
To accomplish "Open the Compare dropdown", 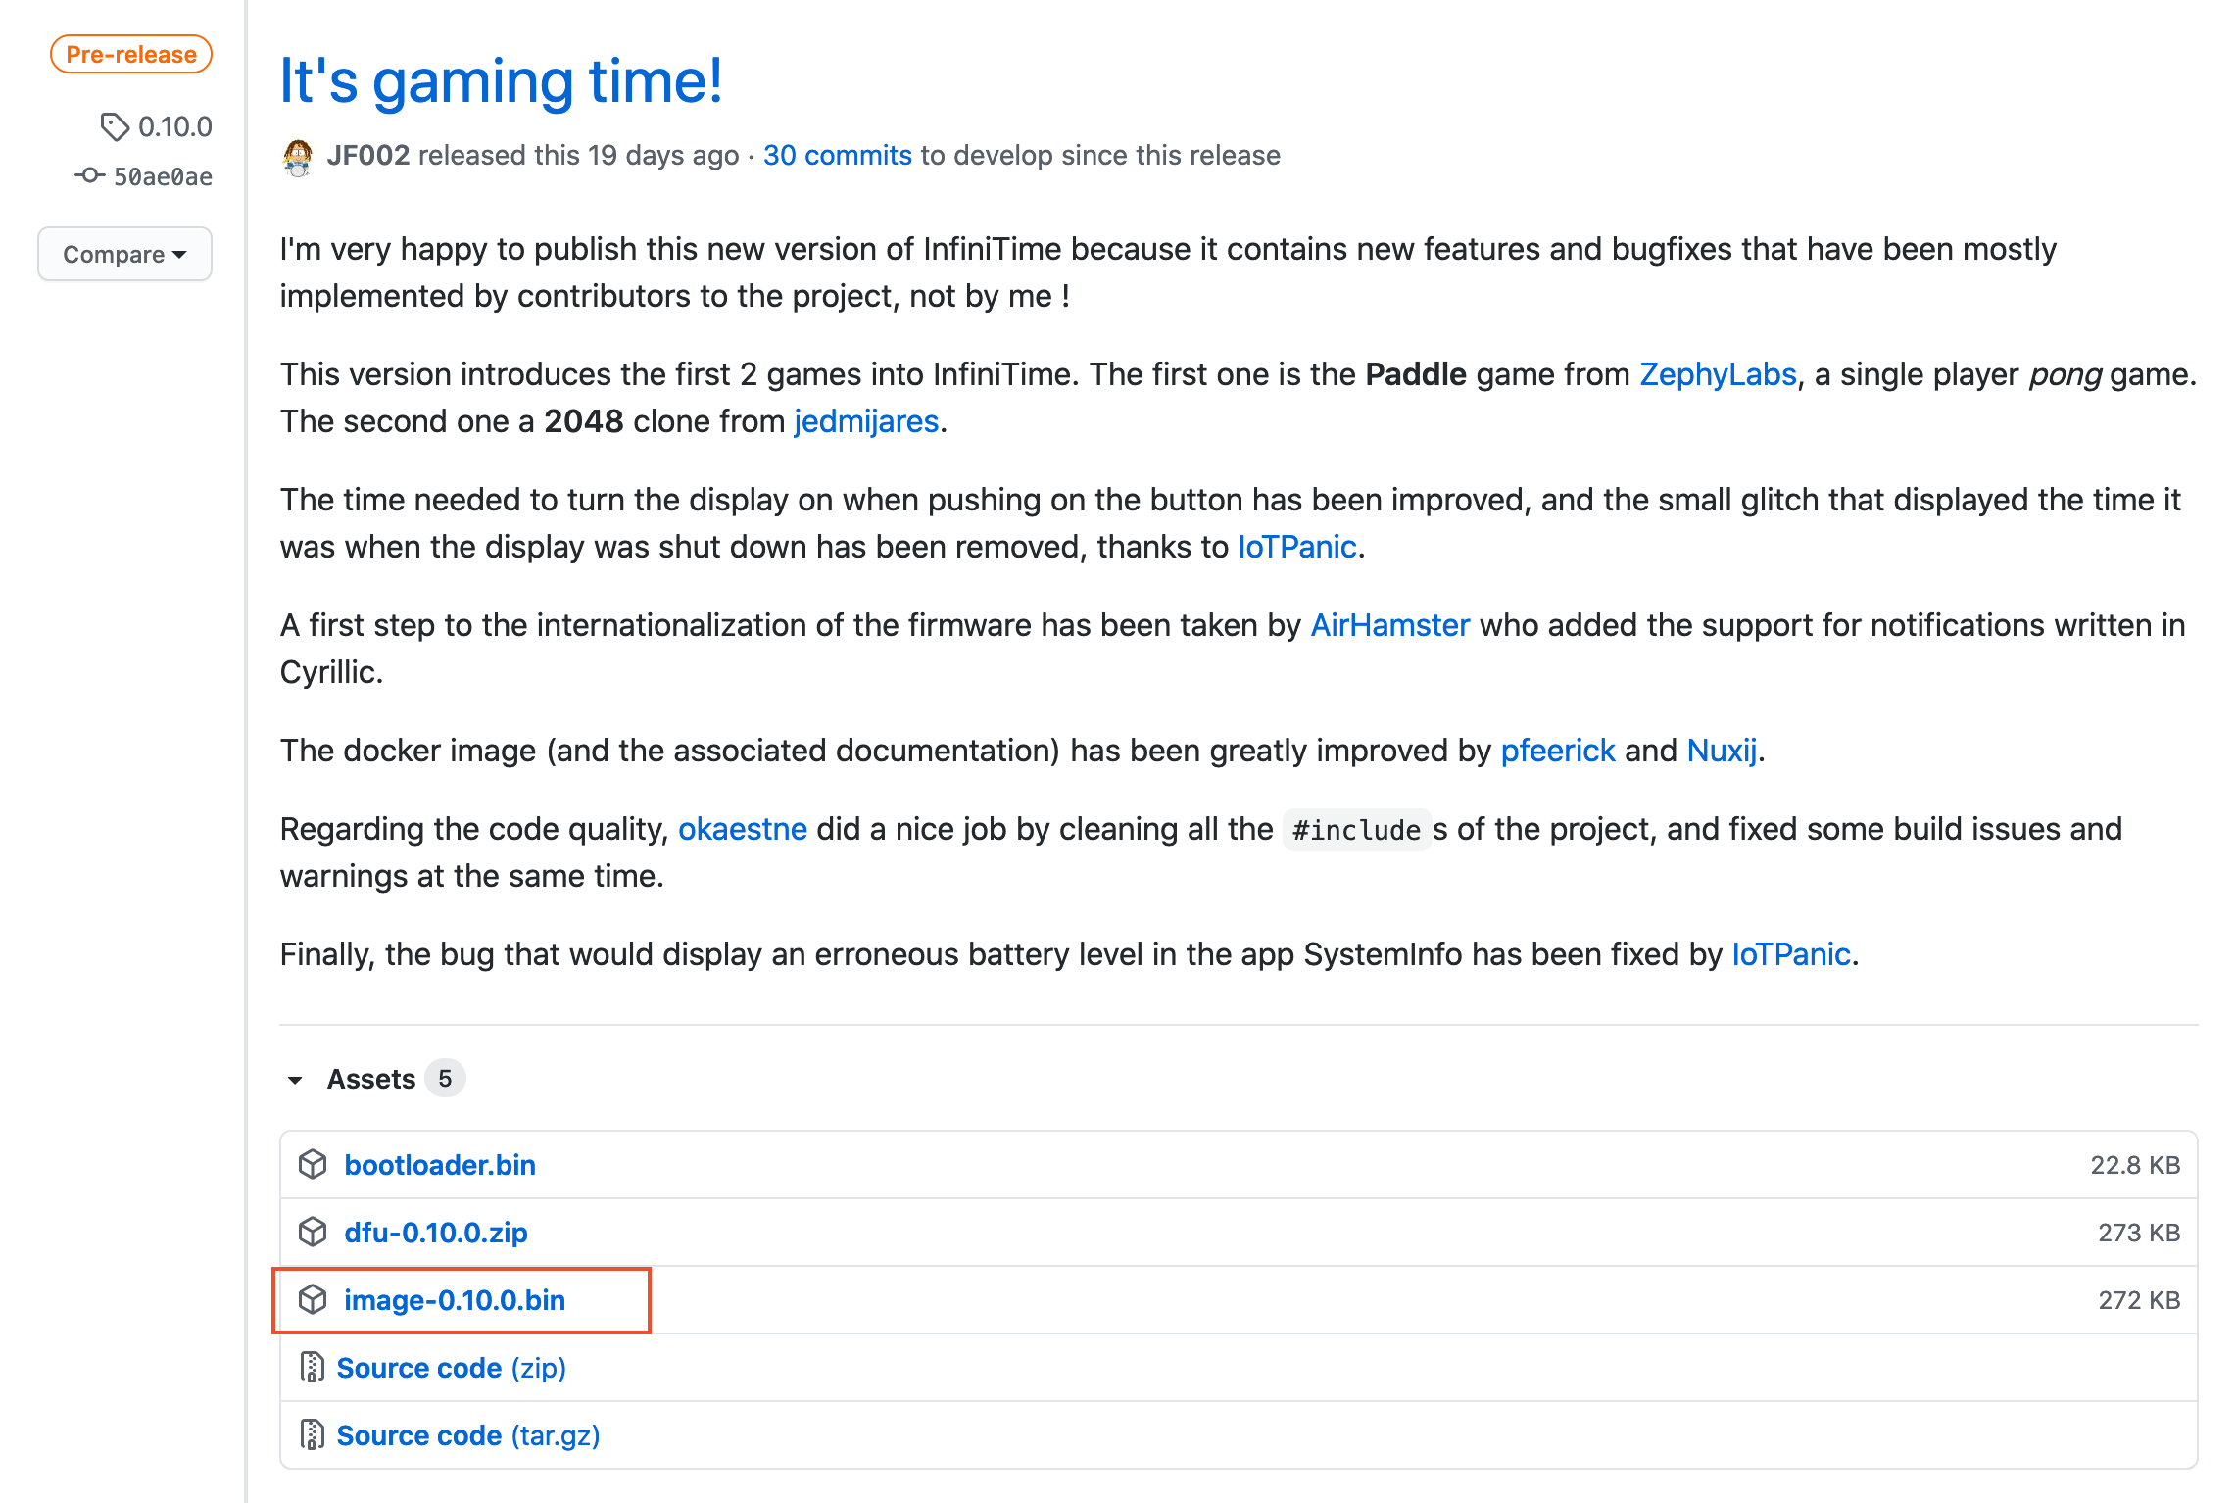I will [x=124, y=254].
